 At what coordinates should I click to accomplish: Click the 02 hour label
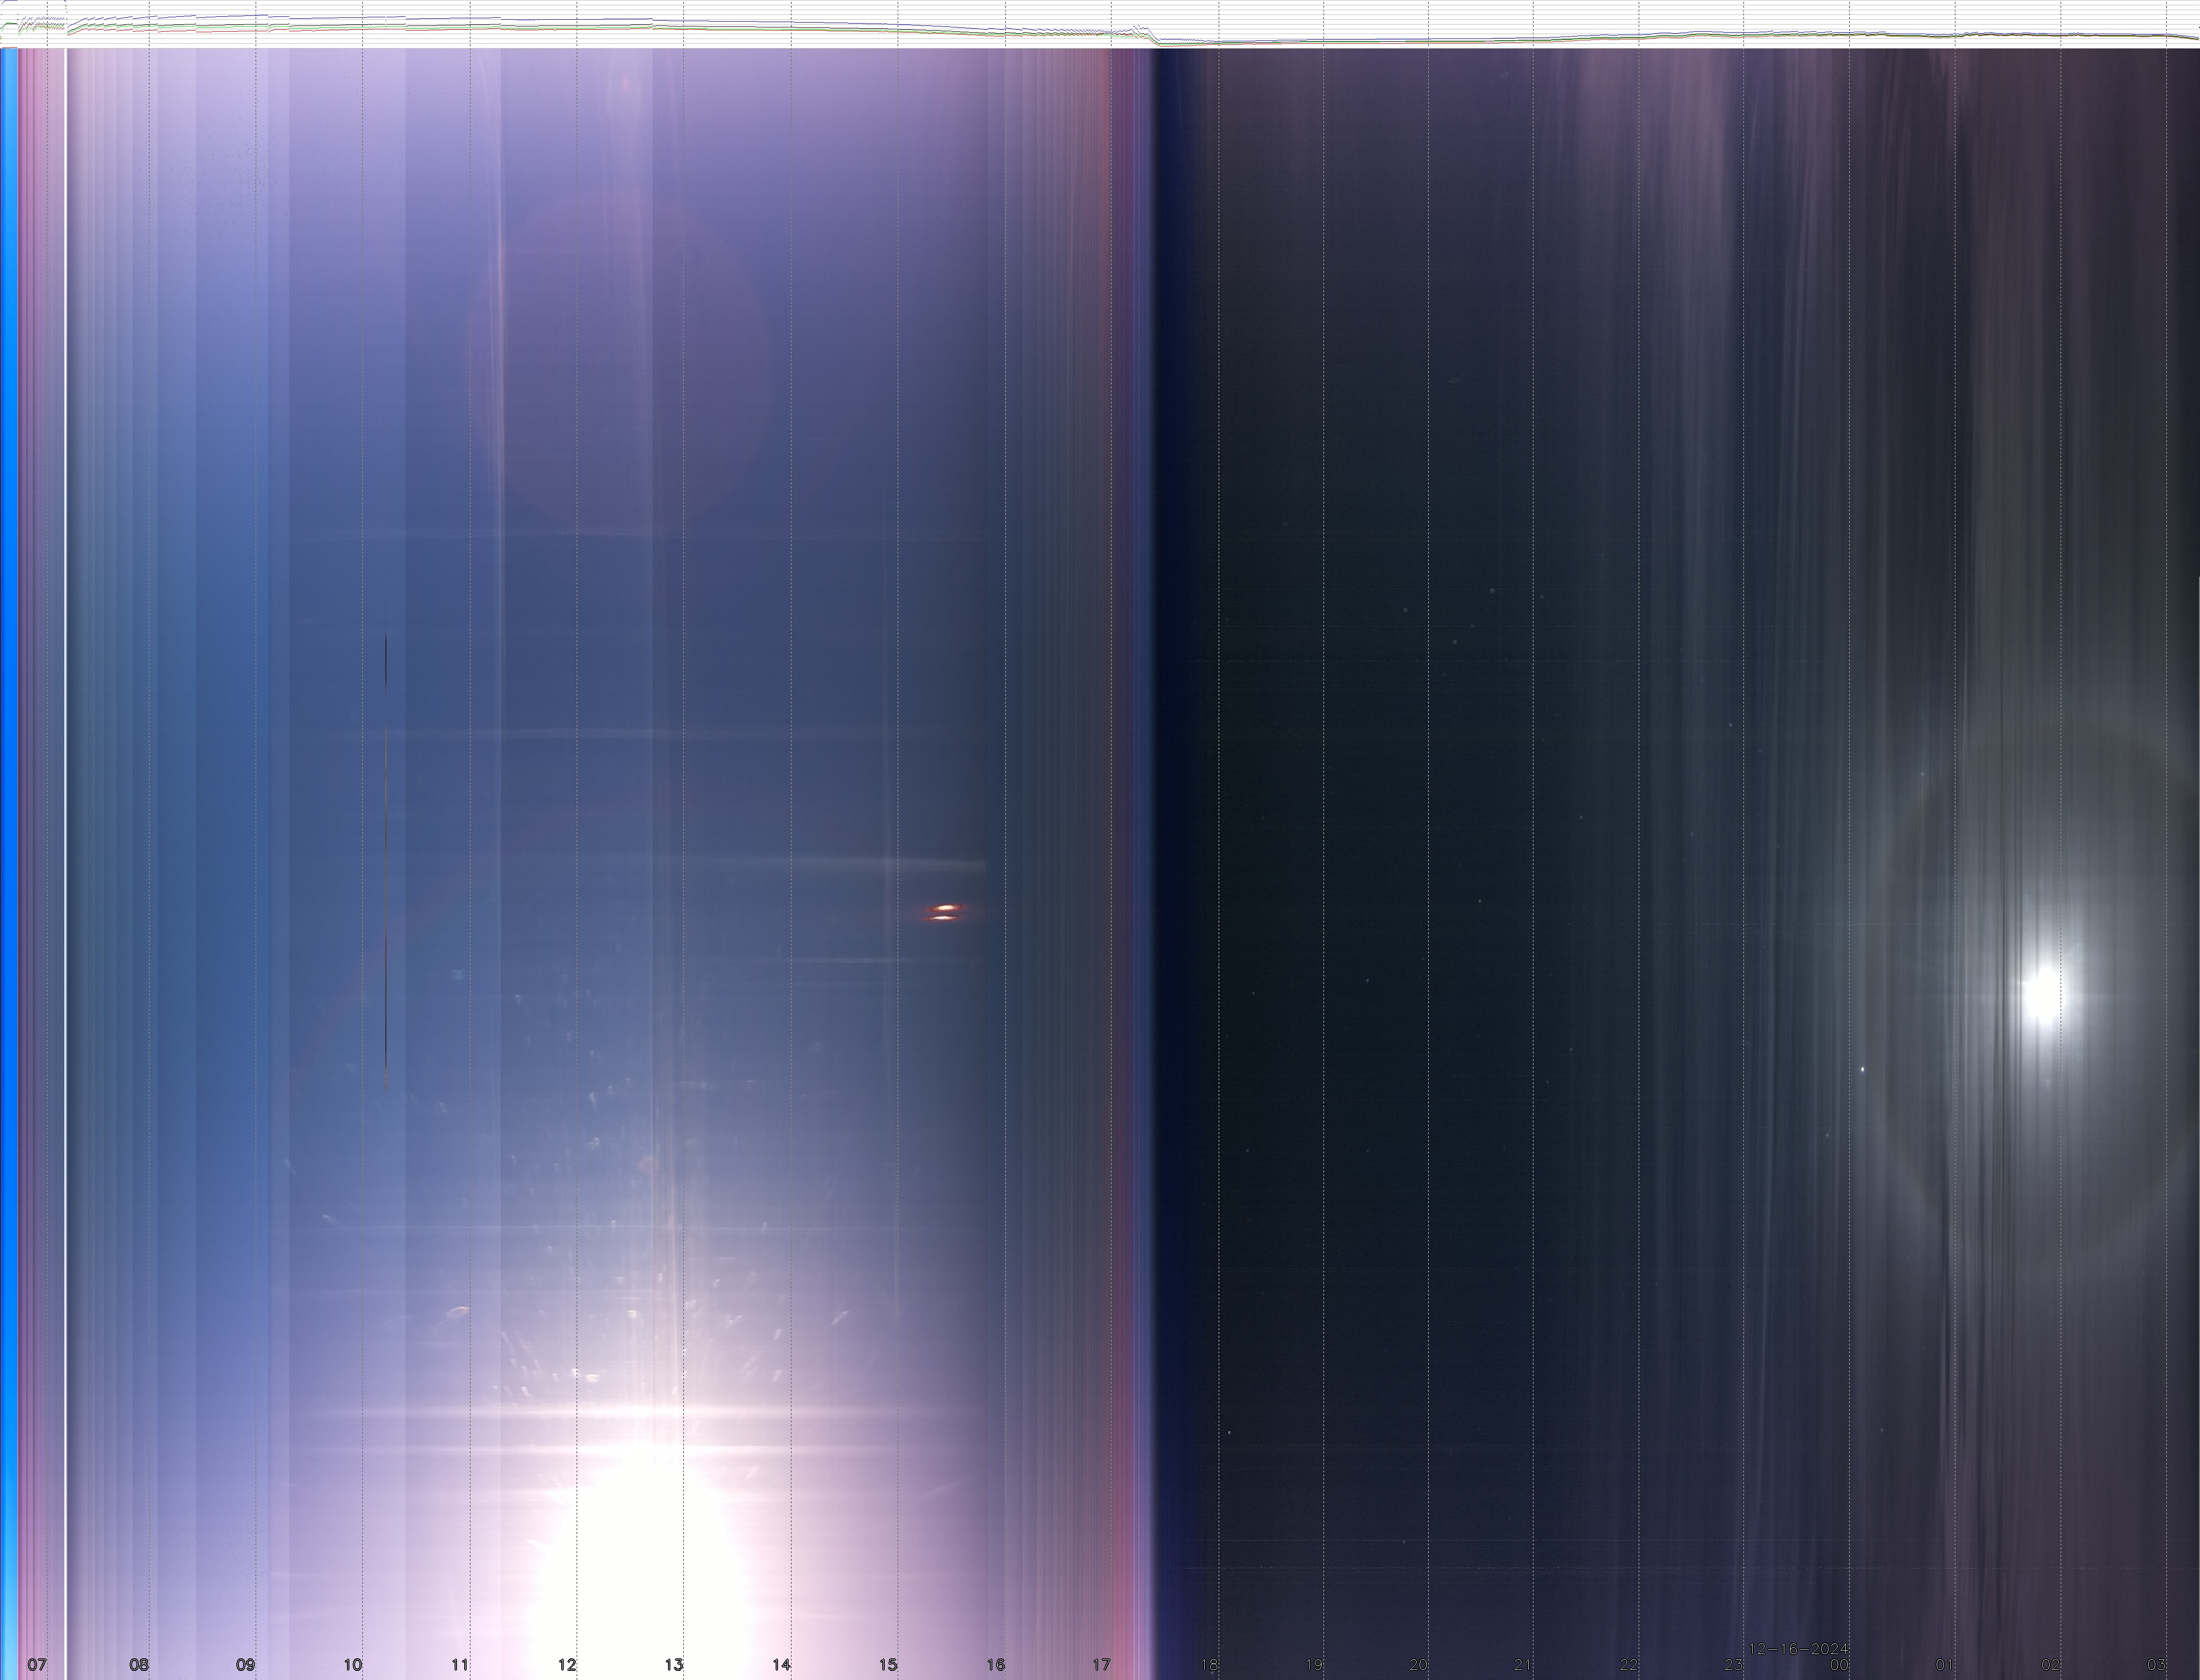coord(2051,1665)
